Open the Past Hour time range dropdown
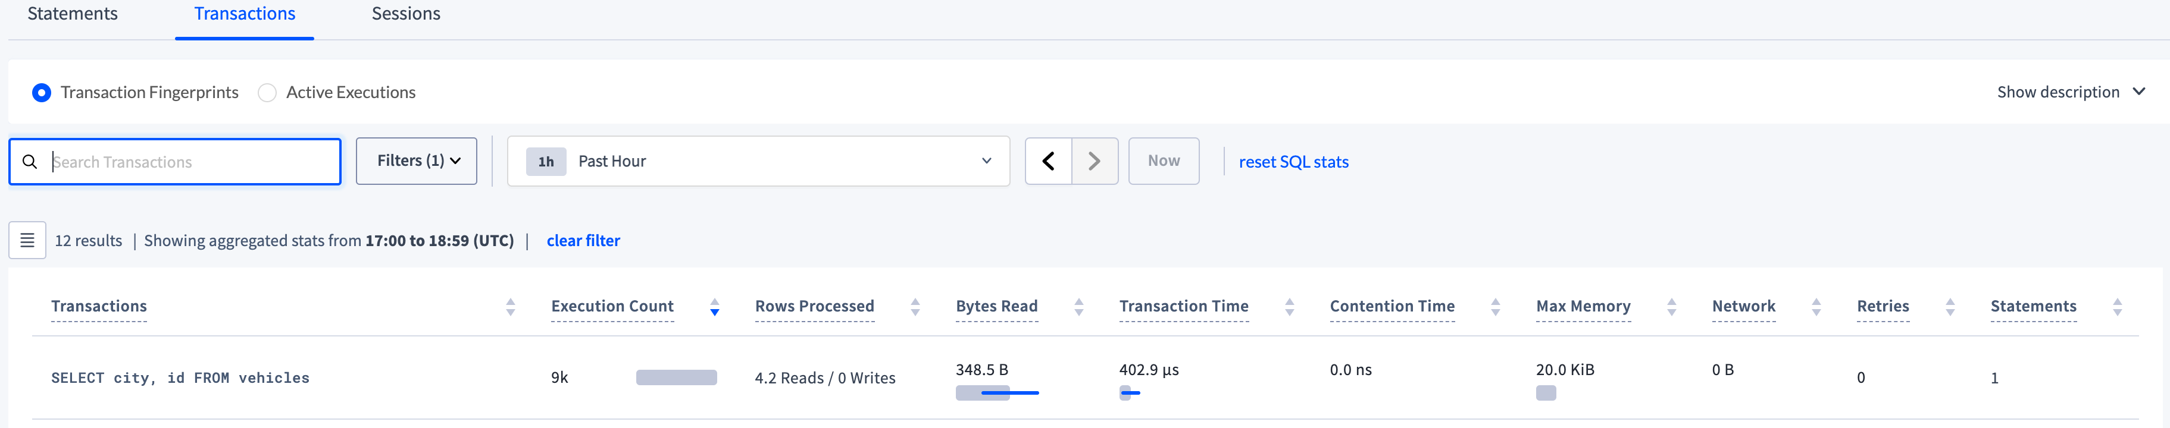Viewport: 2170px width, 428px height. [x=758, y=160]
